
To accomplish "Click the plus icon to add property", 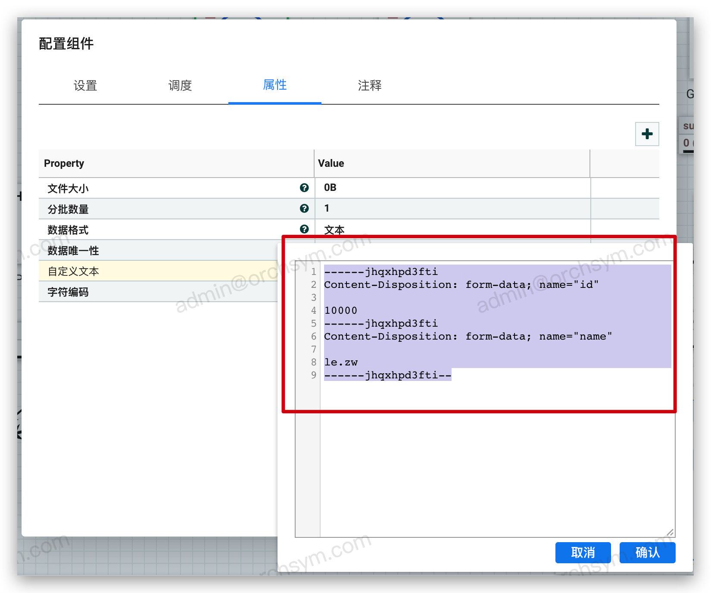I will [x=647, y=134].
